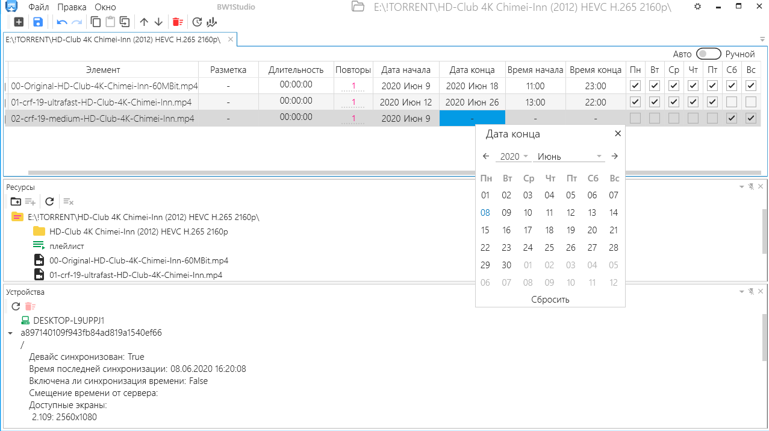Collapse the a897140109f943fb device node

coord(10,333)
